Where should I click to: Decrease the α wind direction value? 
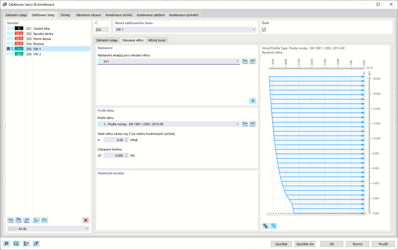pos(127,141)
